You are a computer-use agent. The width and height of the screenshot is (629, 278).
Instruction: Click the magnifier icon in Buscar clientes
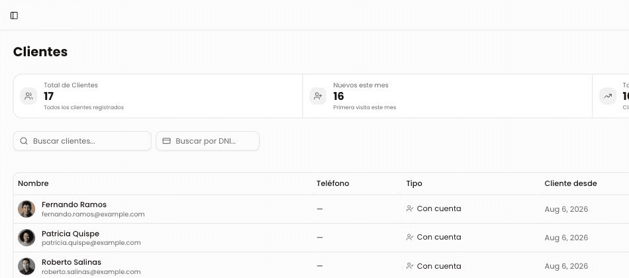pos(24,141)
